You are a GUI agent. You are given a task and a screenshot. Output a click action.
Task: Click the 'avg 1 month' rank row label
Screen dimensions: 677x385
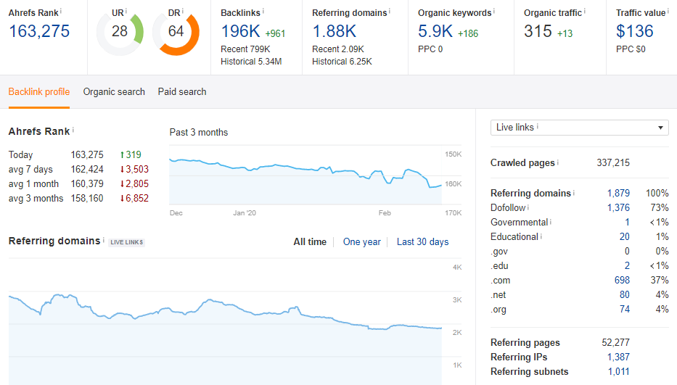tap(33, 184)
